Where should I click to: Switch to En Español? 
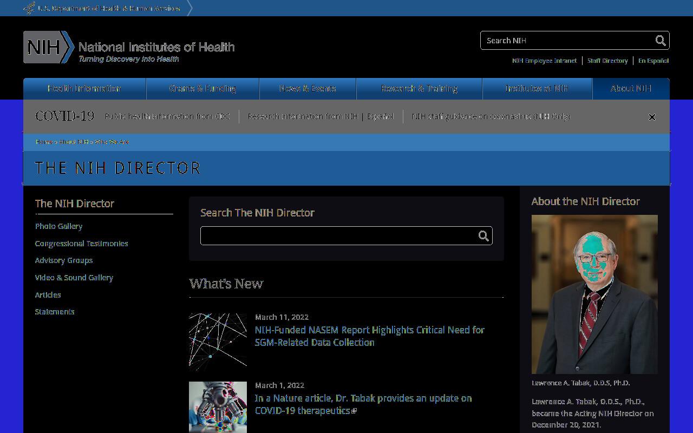click(x=653, y=61)
